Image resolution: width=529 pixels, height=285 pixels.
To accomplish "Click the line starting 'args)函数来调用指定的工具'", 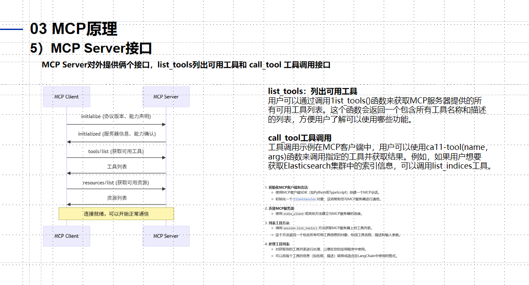I will tap(375, 156).
